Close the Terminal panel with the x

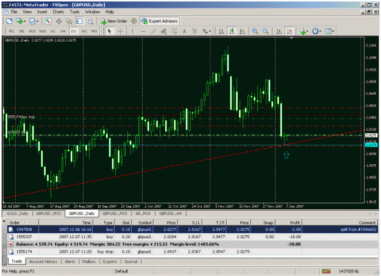coord(4,221)
